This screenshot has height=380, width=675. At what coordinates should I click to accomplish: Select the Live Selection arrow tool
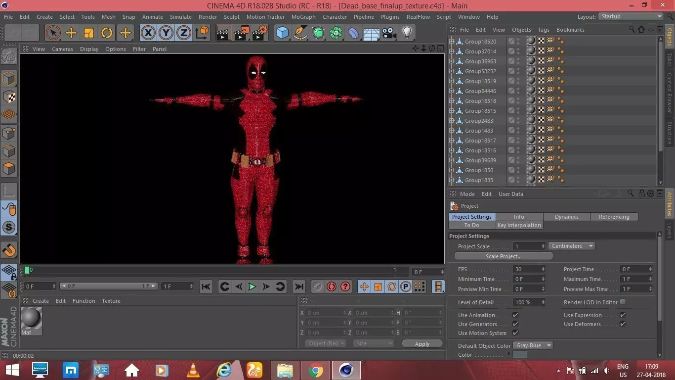click(x=53, y=33)
